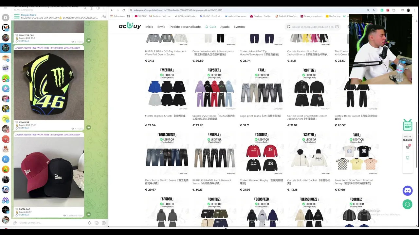
Task: Open the shopping cart floating icon
Action: [x=408, y=147]
